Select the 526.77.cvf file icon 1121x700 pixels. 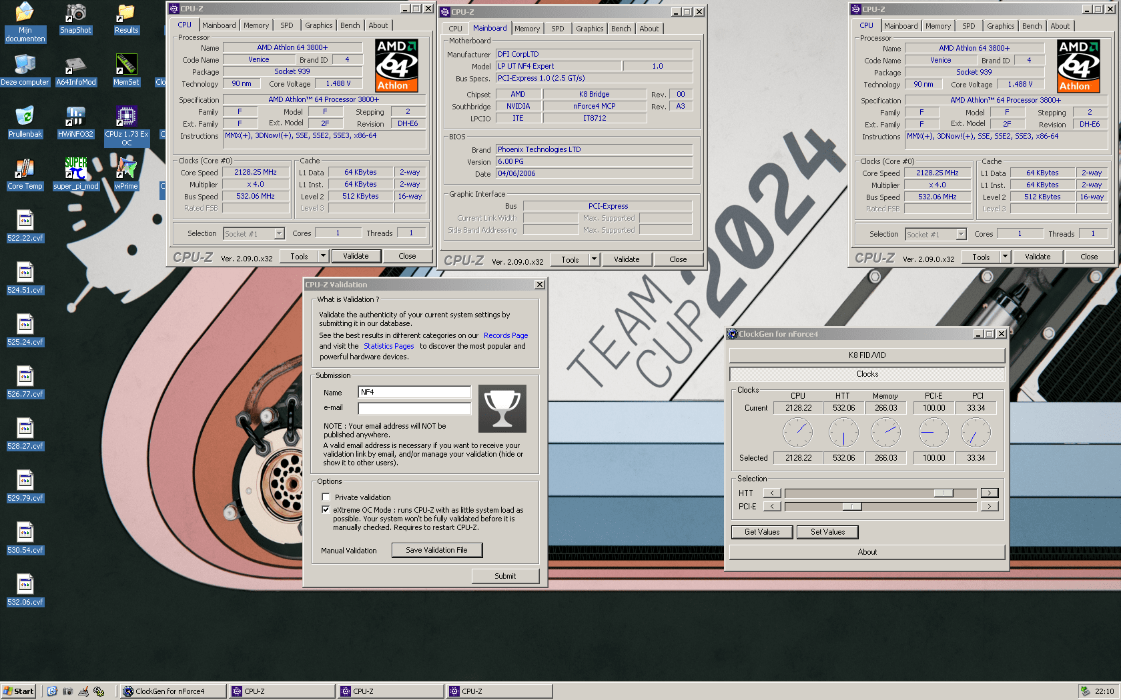point(25,382)
